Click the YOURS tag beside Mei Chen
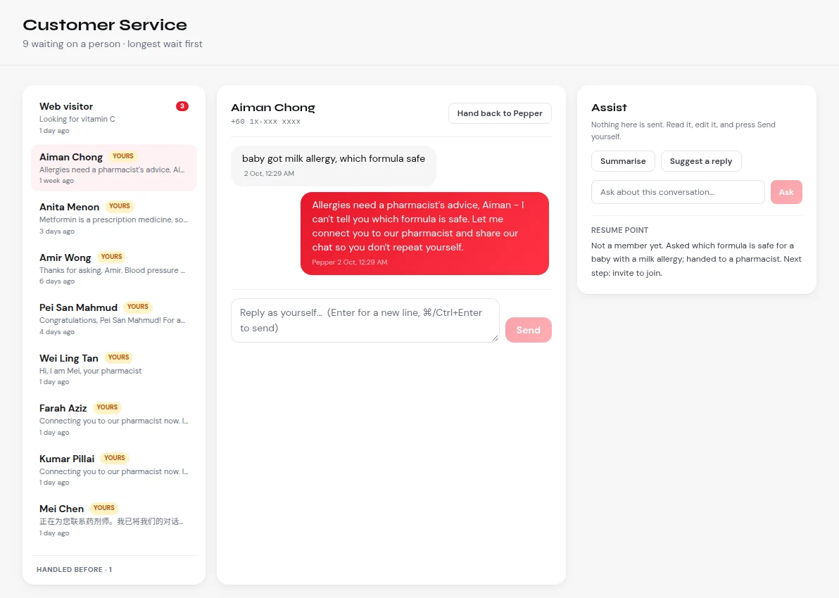This screenshot has height=598, width=839. pos(103,508)
